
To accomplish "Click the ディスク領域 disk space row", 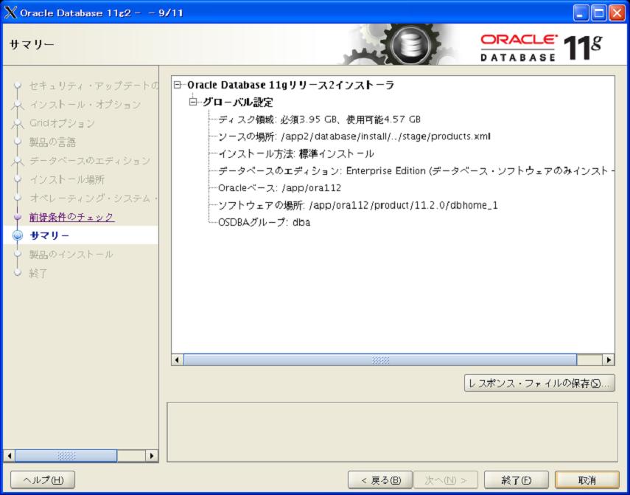I will point(319,120).
